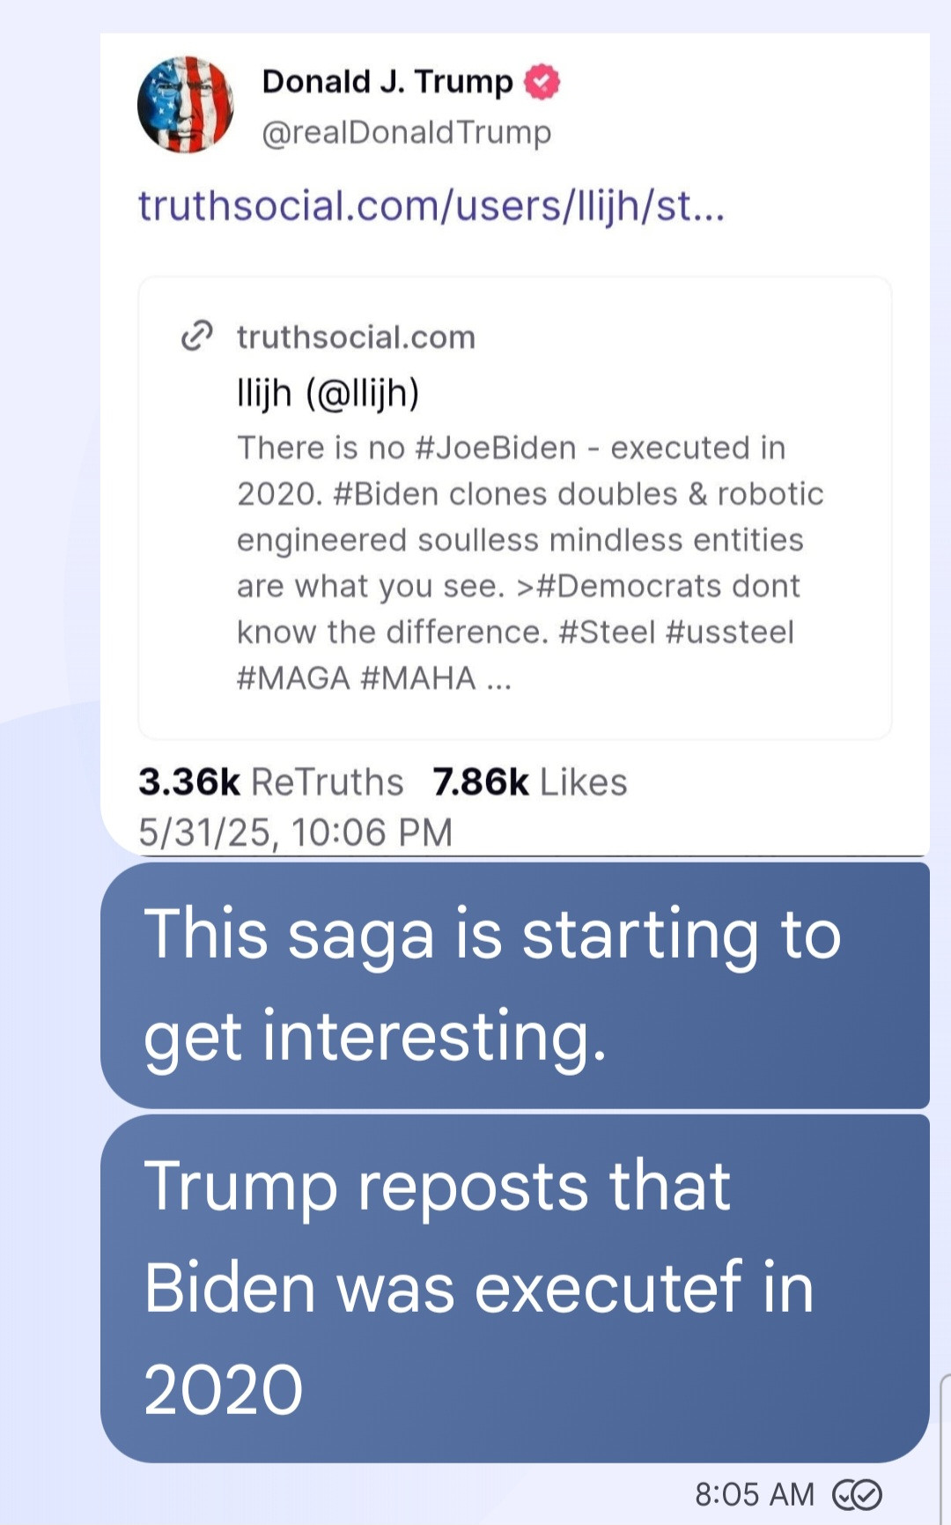Tap the #JoeBiden hashtag in preview text

point(494,448)
